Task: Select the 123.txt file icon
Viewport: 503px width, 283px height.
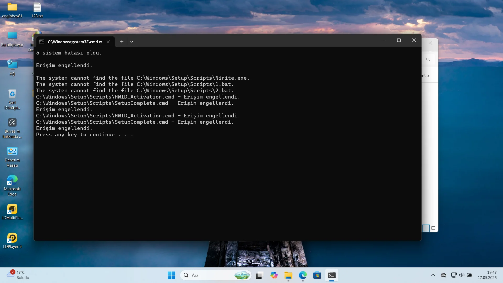Action: coord(37,10)
